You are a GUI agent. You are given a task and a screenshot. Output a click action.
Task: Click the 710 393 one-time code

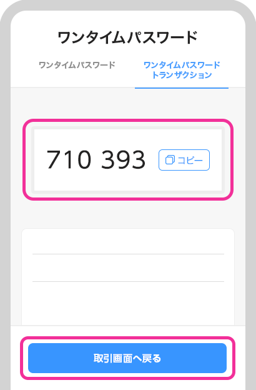pos(96,159)
